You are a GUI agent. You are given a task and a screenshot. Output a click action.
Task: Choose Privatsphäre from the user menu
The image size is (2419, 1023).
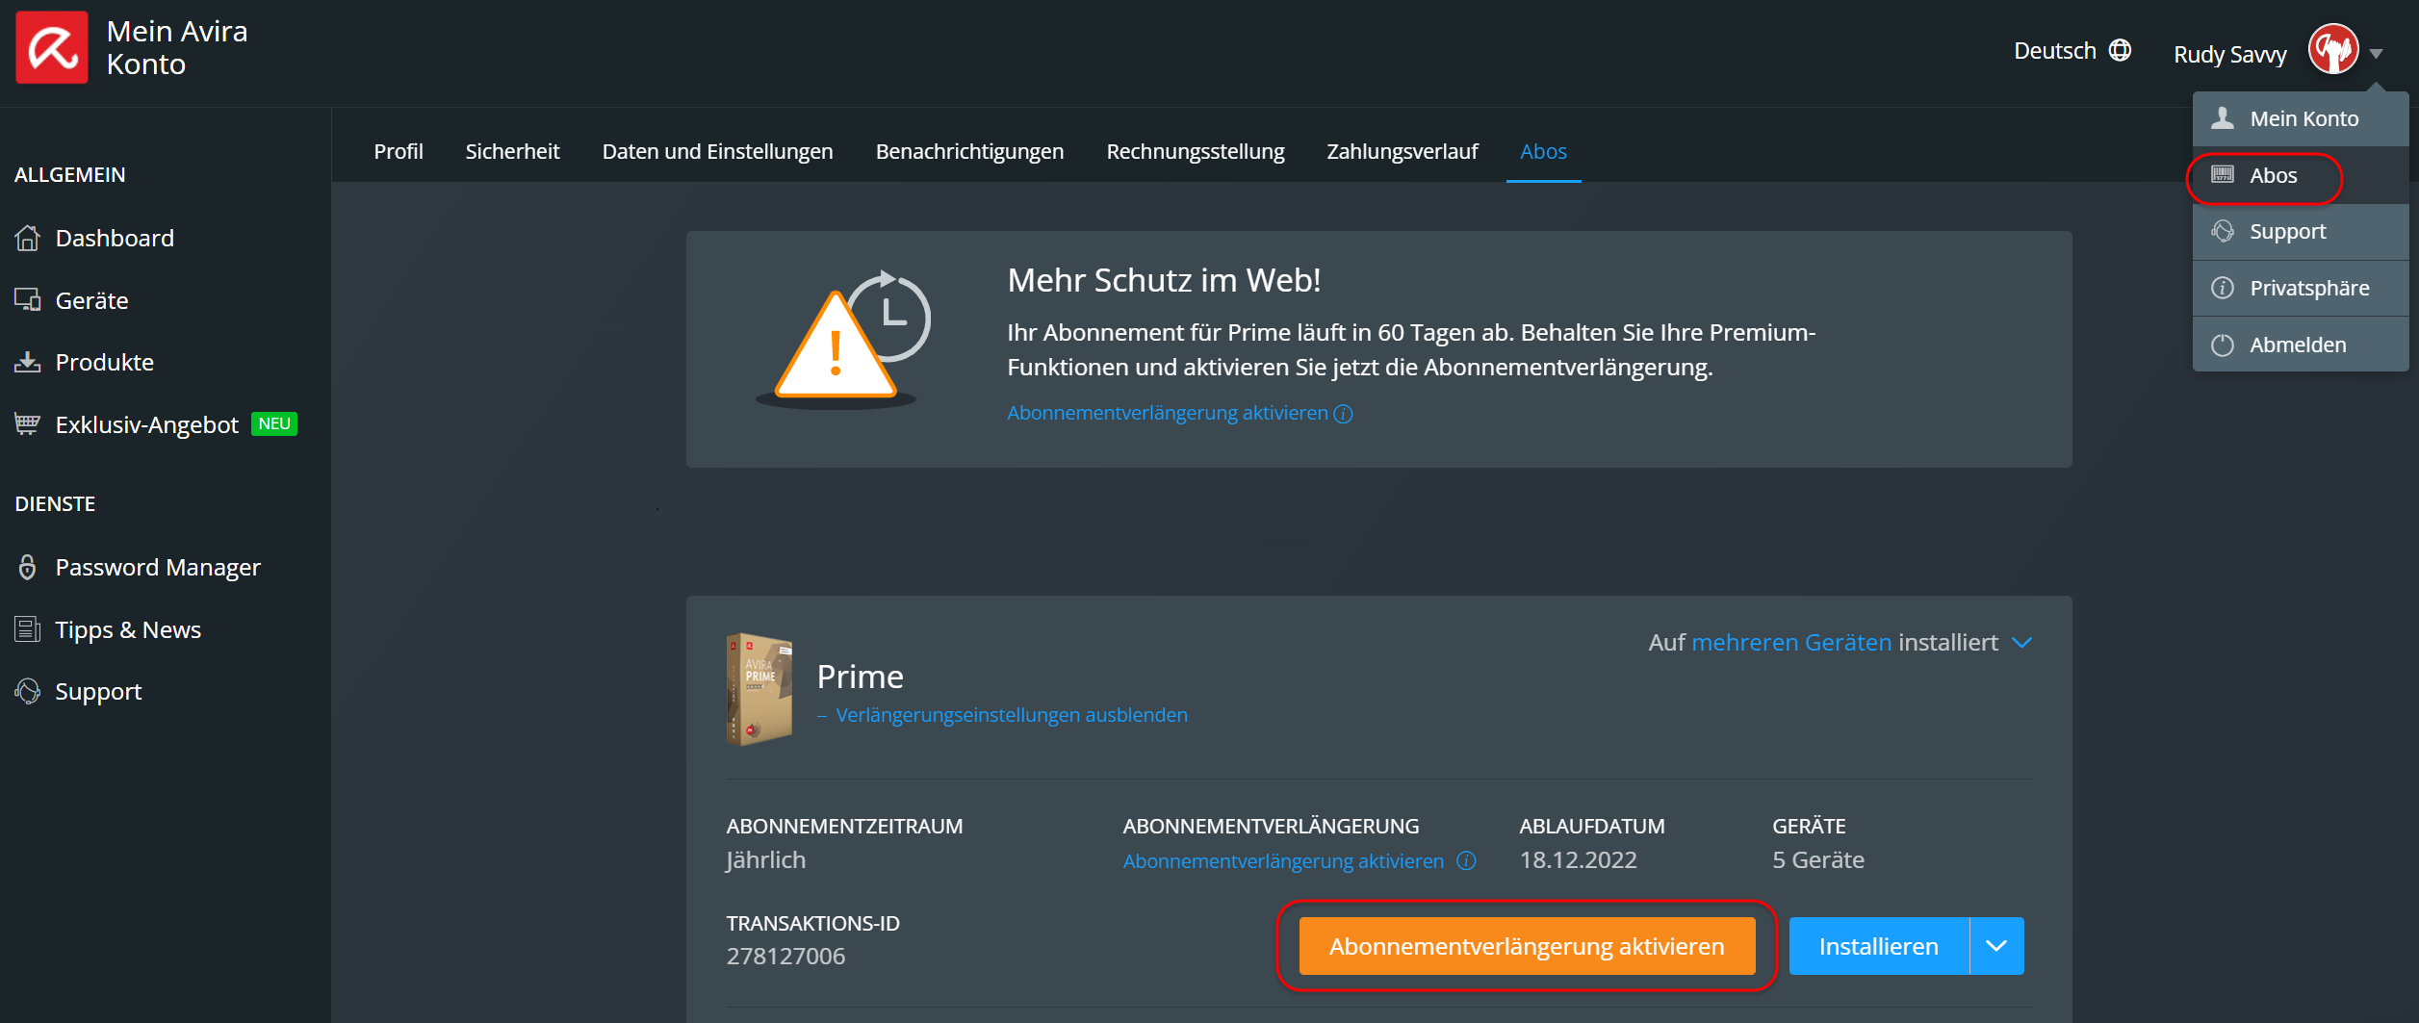(2301, 288)
